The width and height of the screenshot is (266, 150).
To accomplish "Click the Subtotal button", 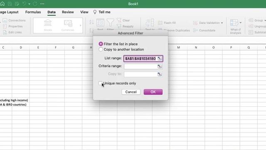I will click(x=257, y=32).
